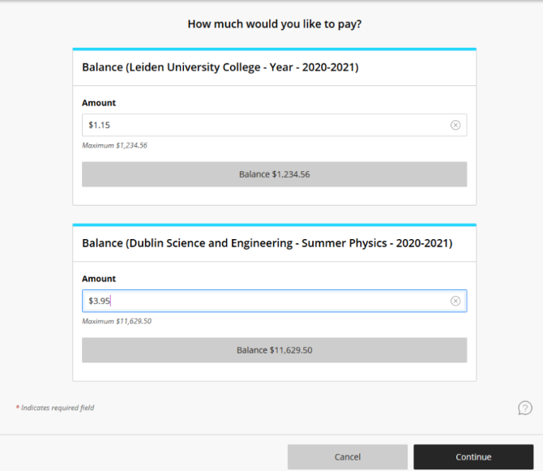Select the Leiden University College balance heading
This screenshot has height=471, width=543.
220,67
